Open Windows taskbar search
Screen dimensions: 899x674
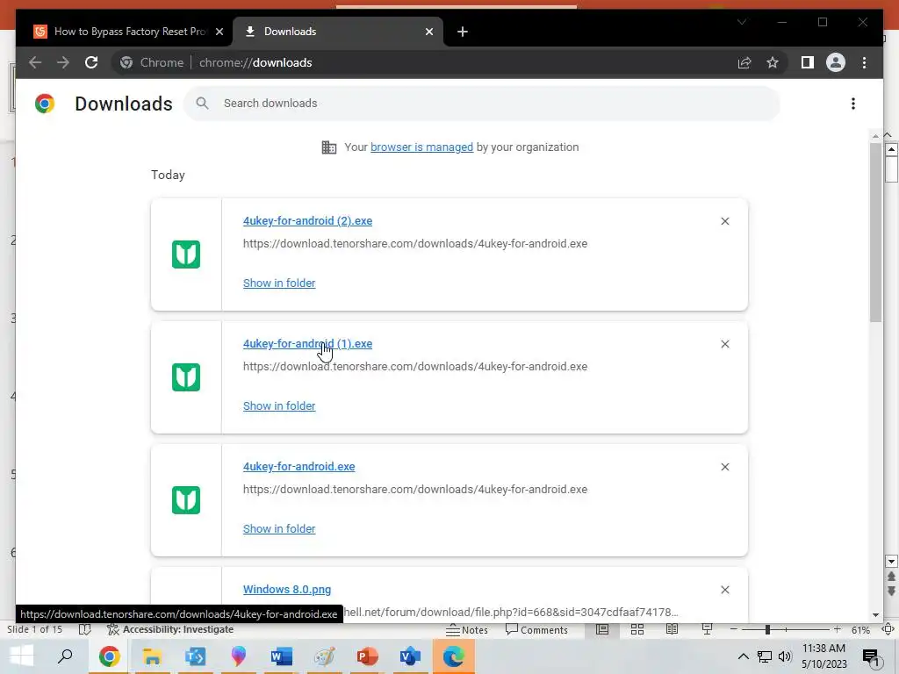tap(65, 656)
